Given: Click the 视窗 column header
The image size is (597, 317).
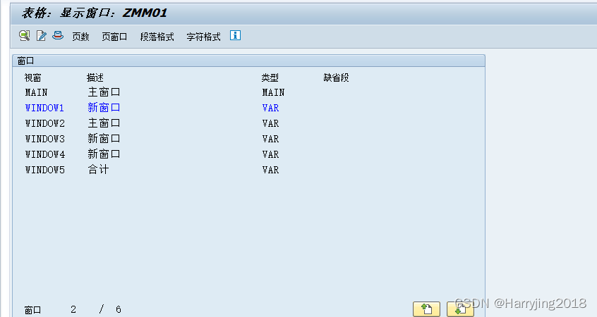Looking at the screenshot, I should tap(32, 78).
